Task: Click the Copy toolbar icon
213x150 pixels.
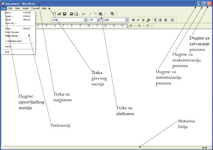Action: (x=96, y=14)
